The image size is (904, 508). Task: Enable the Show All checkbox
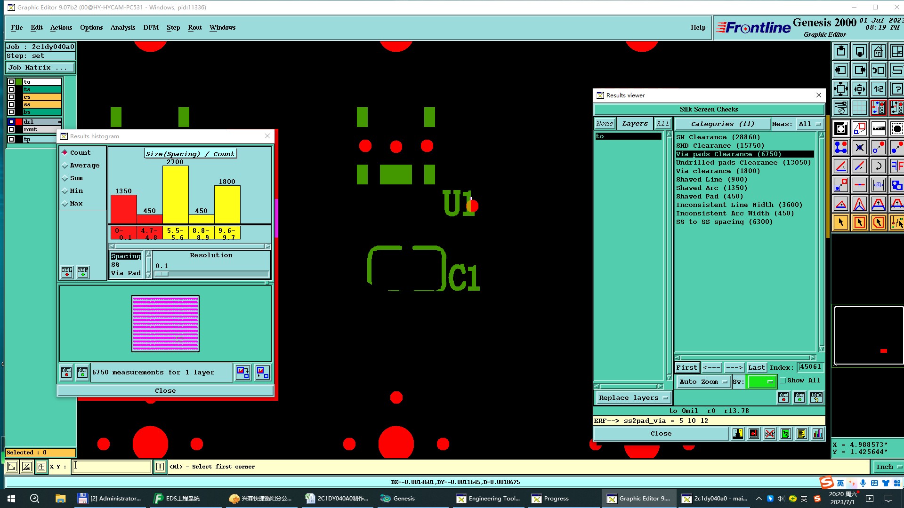click(x=783, y=381)
